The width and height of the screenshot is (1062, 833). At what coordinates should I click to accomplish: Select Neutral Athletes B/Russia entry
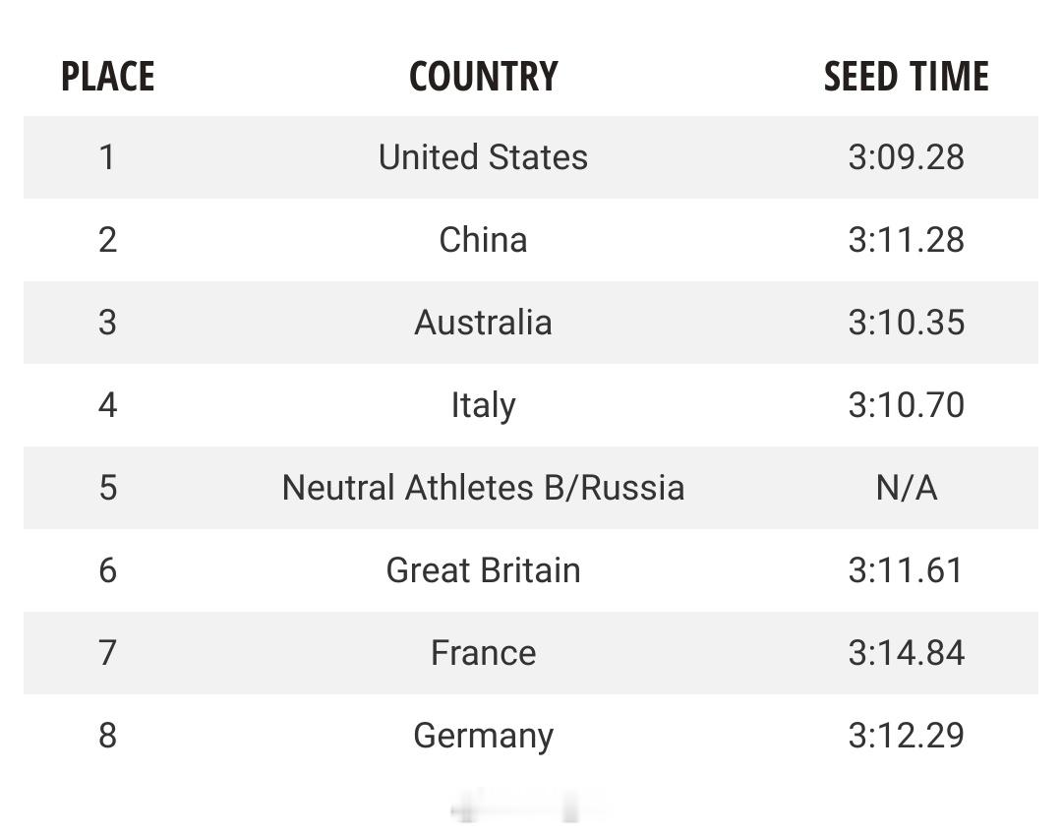point(483,488)
